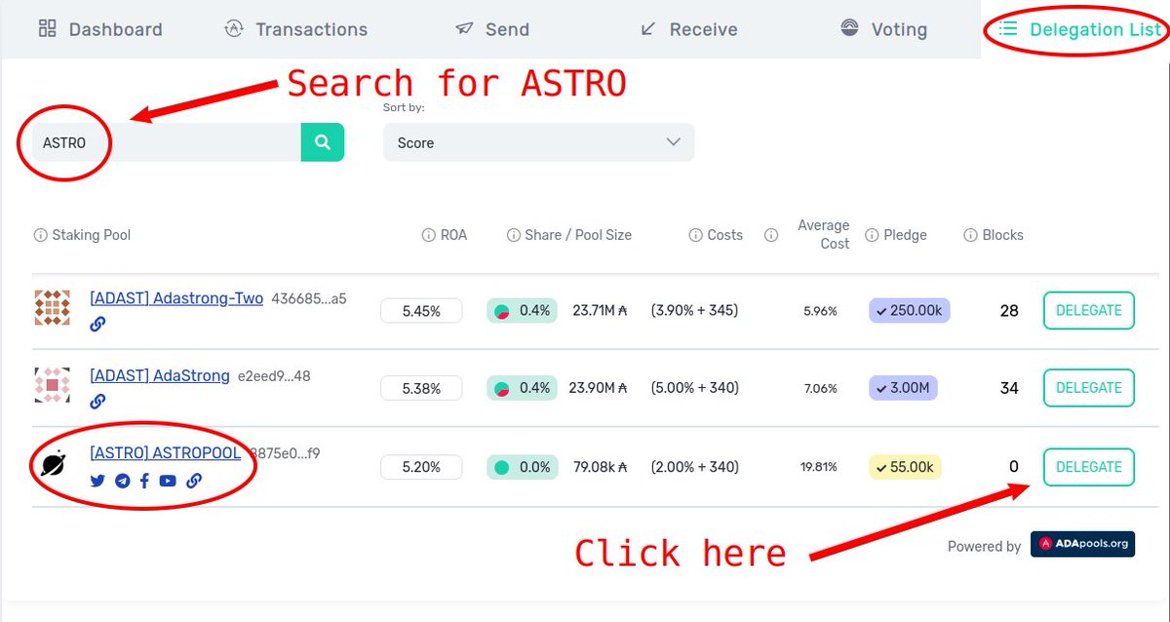Image resolution: width=1170 pixels, height=622 pixels.
Task: Click Adastrong-Two pool avatar
Action: pos(52,307)
